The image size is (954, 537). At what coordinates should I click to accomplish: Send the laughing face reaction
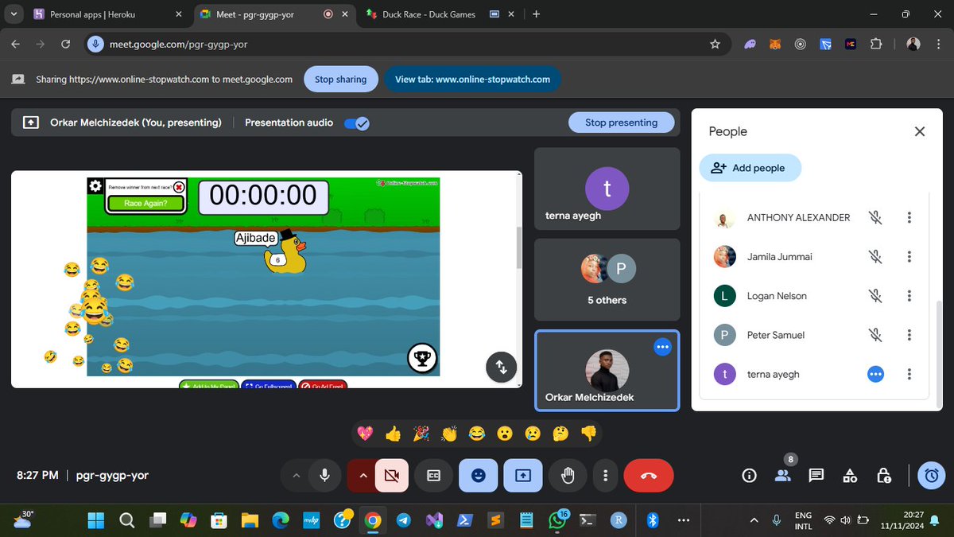point(477,434)
